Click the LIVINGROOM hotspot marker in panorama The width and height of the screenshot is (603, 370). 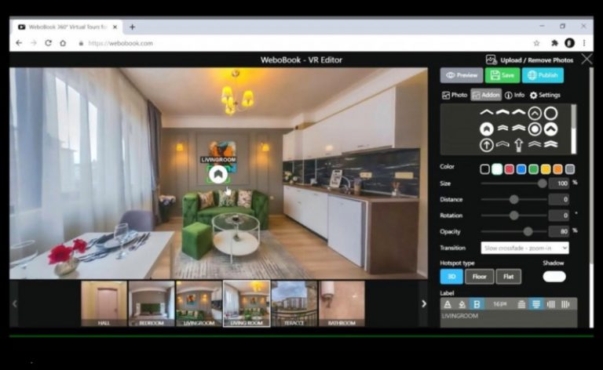click(218, 175)
